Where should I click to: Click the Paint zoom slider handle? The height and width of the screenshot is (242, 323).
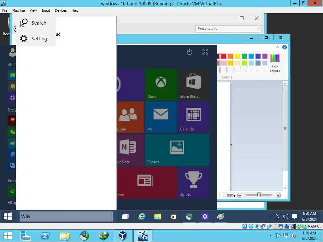(259, 195)
